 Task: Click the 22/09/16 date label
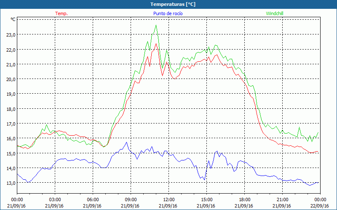coord(320,206)
